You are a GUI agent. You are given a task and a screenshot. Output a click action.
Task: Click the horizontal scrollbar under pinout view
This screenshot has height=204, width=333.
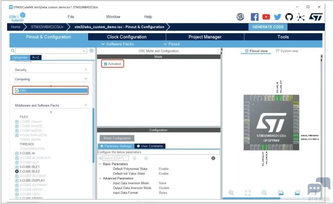pyautogui.click(x=251, y=198)
